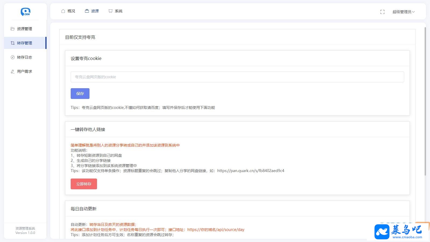Viewport: 430px width, 242px height.
Task: Click the line 2、生成自己的分享链接
Action: (91, 161)
